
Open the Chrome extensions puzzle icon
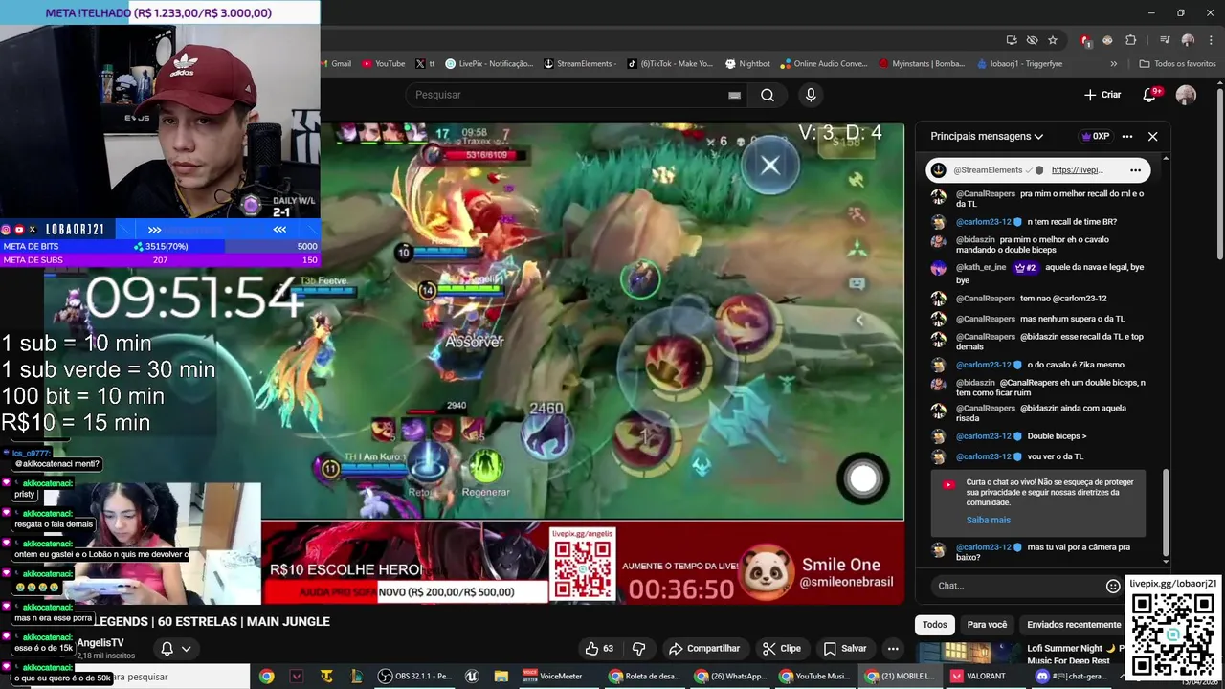[x=1131, y=40]
